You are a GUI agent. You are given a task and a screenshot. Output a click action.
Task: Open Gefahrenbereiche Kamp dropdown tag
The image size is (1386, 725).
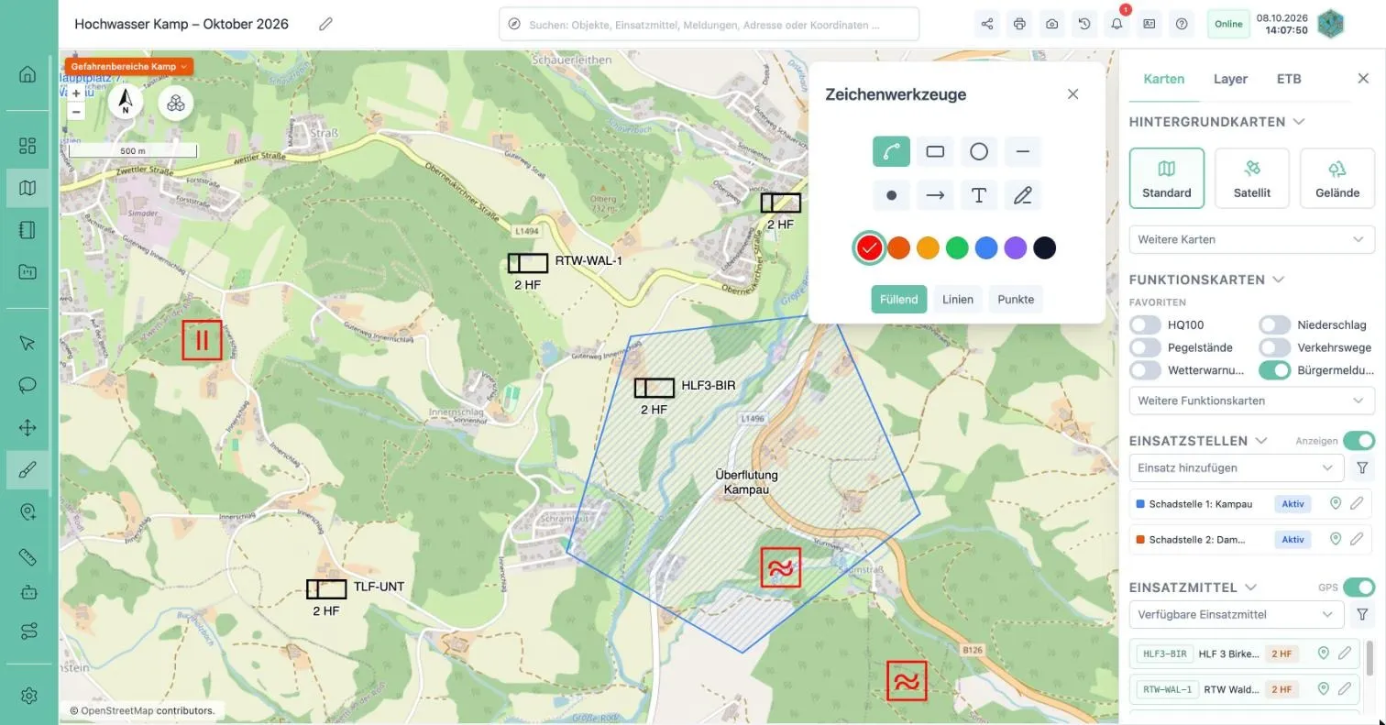[127, 66]
